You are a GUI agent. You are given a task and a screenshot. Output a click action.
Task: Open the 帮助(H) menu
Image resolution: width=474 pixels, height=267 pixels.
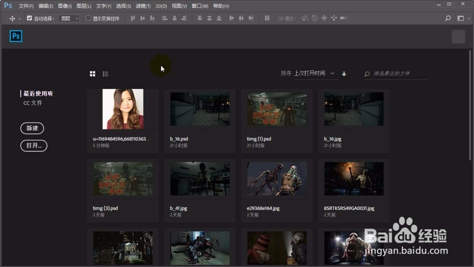[x=221, y=6]
